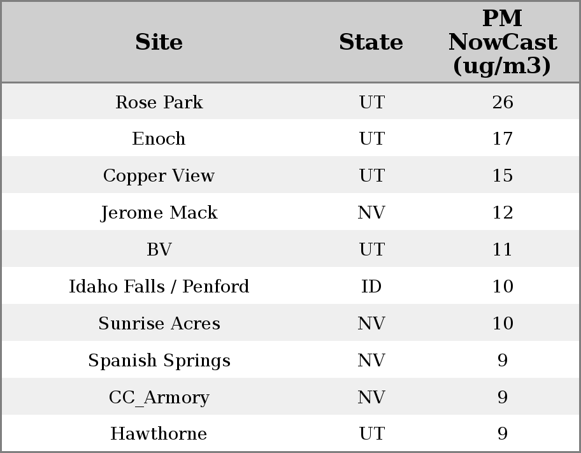Click the UT state cell in Hawthorne row
This screenshot has width=581, height=453.
point(371,434)
